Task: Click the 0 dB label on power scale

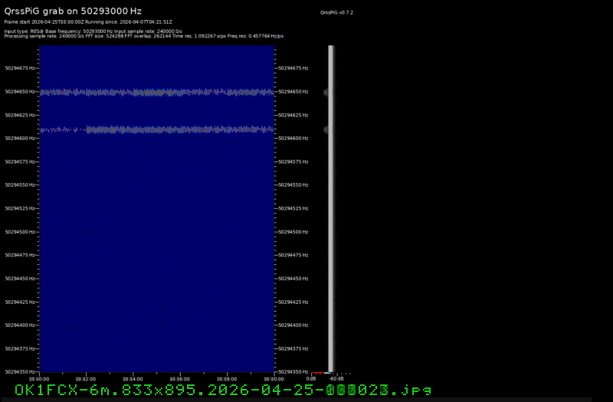Action: pos(312,378)
